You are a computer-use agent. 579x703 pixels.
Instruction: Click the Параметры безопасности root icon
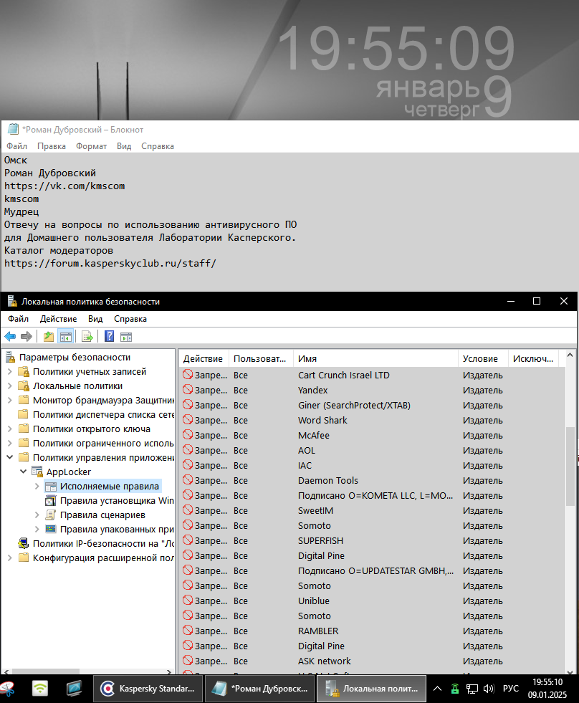pos(10,357)
